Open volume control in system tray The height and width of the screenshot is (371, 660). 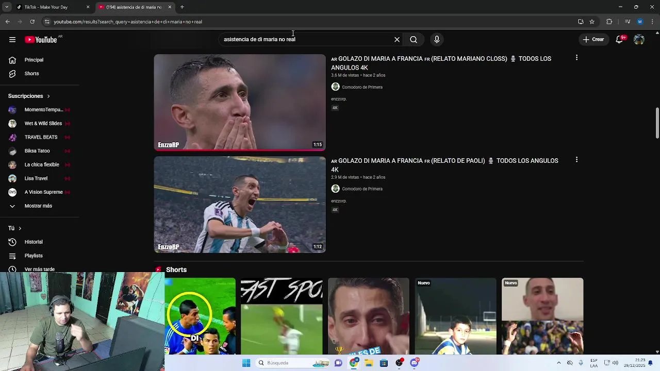pos(616,363)
